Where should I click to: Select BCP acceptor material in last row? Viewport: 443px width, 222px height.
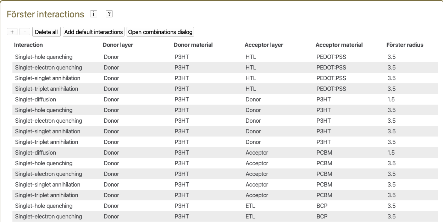322,216
